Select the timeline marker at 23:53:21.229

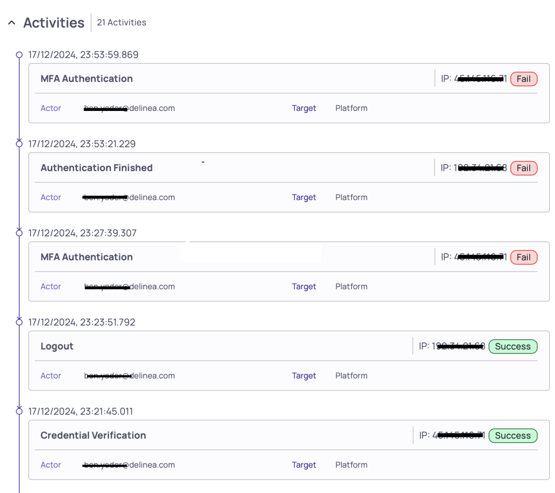(19, 144)
